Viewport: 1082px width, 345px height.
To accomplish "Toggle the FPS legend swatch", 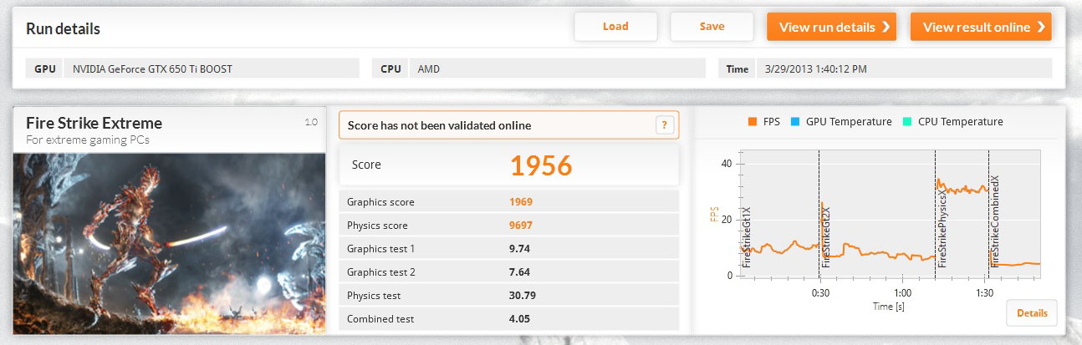I will (x=753, y=122).
